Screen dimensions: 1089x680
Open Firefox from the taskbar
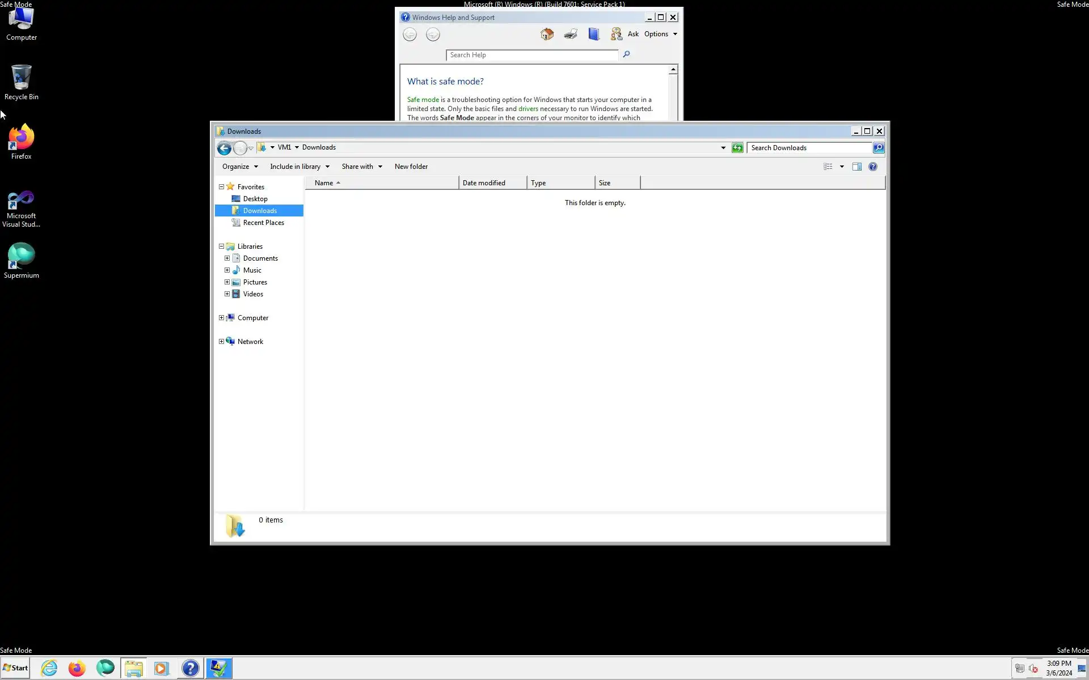[x=77, y=668]
